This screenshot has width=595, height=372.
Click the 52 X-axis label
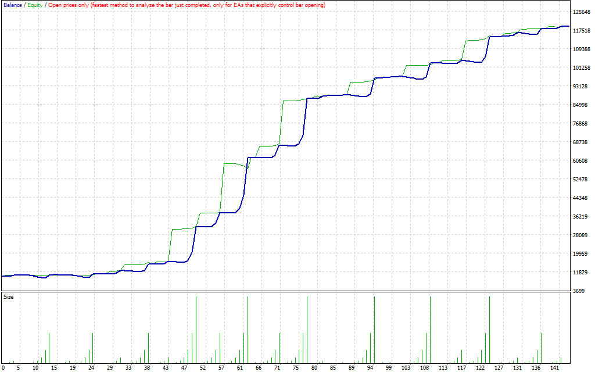[203, 368]
